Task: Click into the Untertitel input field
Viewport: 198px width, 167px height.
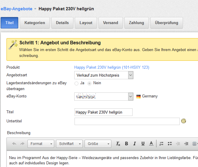Action: point(127,121)
